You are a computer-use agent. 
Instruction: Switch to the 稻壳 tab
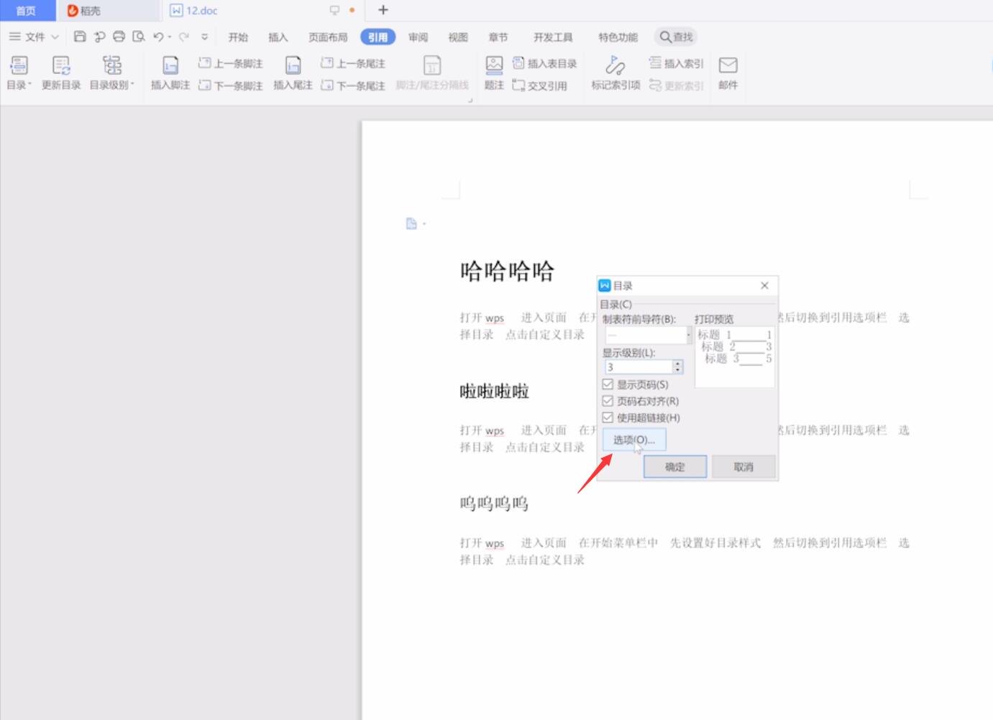108,10
